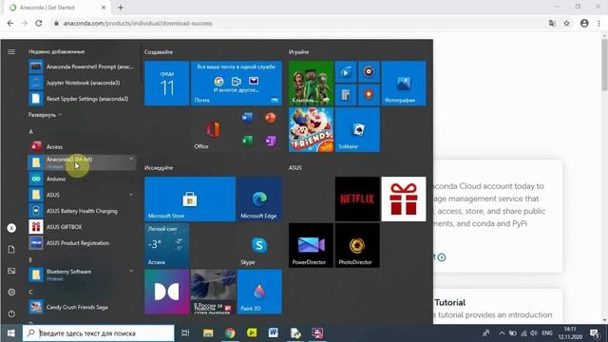Image resolution: width=608 pixels, height=342 pixels.
Task: Open Documents from Start sidebar
Action: pyautogui.click(x=11, y=249)
